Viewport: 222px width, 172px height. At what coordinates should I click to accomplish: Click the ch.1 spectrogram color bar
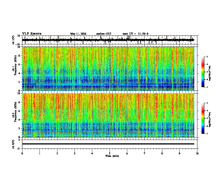click(203, 72)
